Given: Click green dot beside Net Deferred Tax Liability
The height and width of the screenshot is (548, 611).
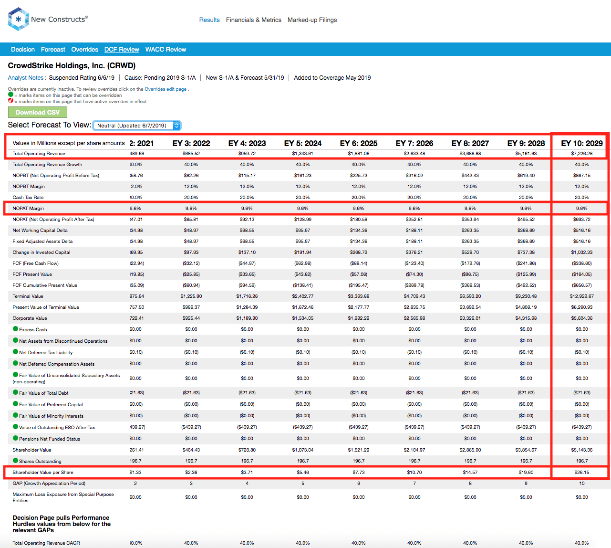Looking at the screenshot, I should (x=16, y=352).
